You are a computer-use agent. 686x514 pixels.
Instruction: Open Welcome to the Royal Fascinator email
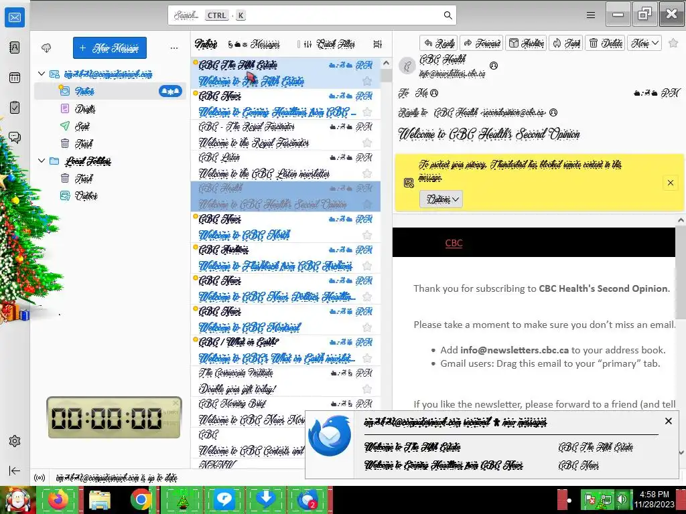[285, 135]
